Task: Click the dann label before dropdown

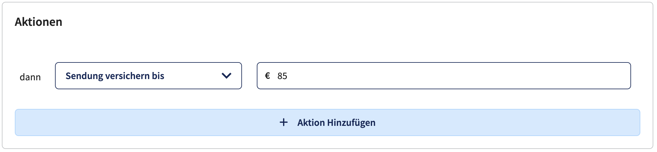Action: click(x=30, y=77)
